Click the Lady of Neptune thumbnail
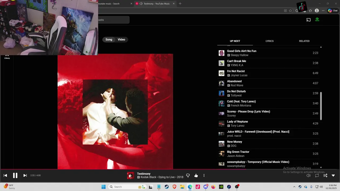 222,124
